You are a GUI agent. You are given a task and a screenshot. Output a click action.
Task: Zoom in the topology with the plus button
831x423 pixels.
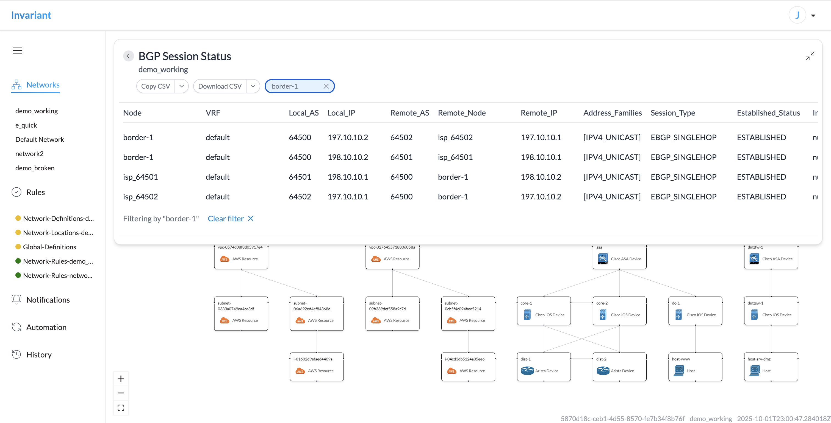tap(121, 379)
